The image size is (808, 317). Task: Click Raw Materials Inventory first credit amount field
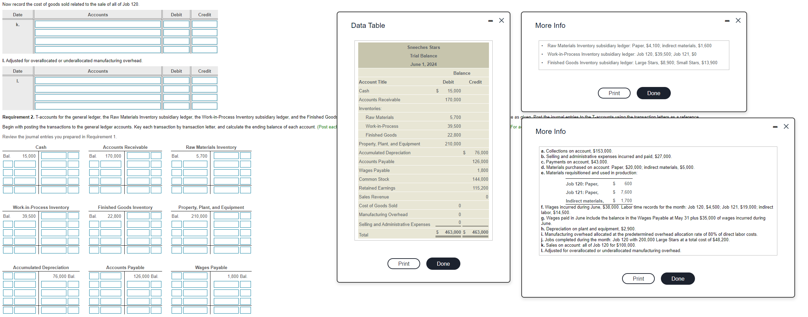point(226,156)
